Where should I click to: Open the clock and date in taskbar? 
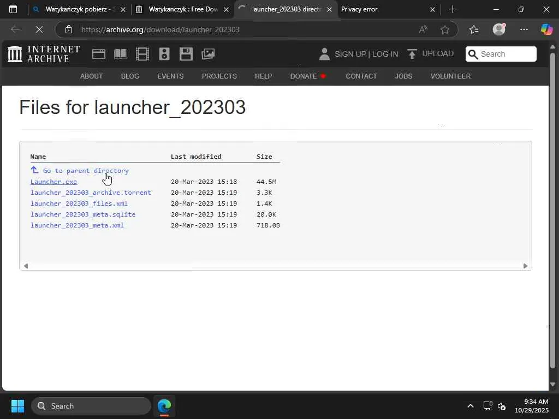pyautogui.click(x=531, y=406)
